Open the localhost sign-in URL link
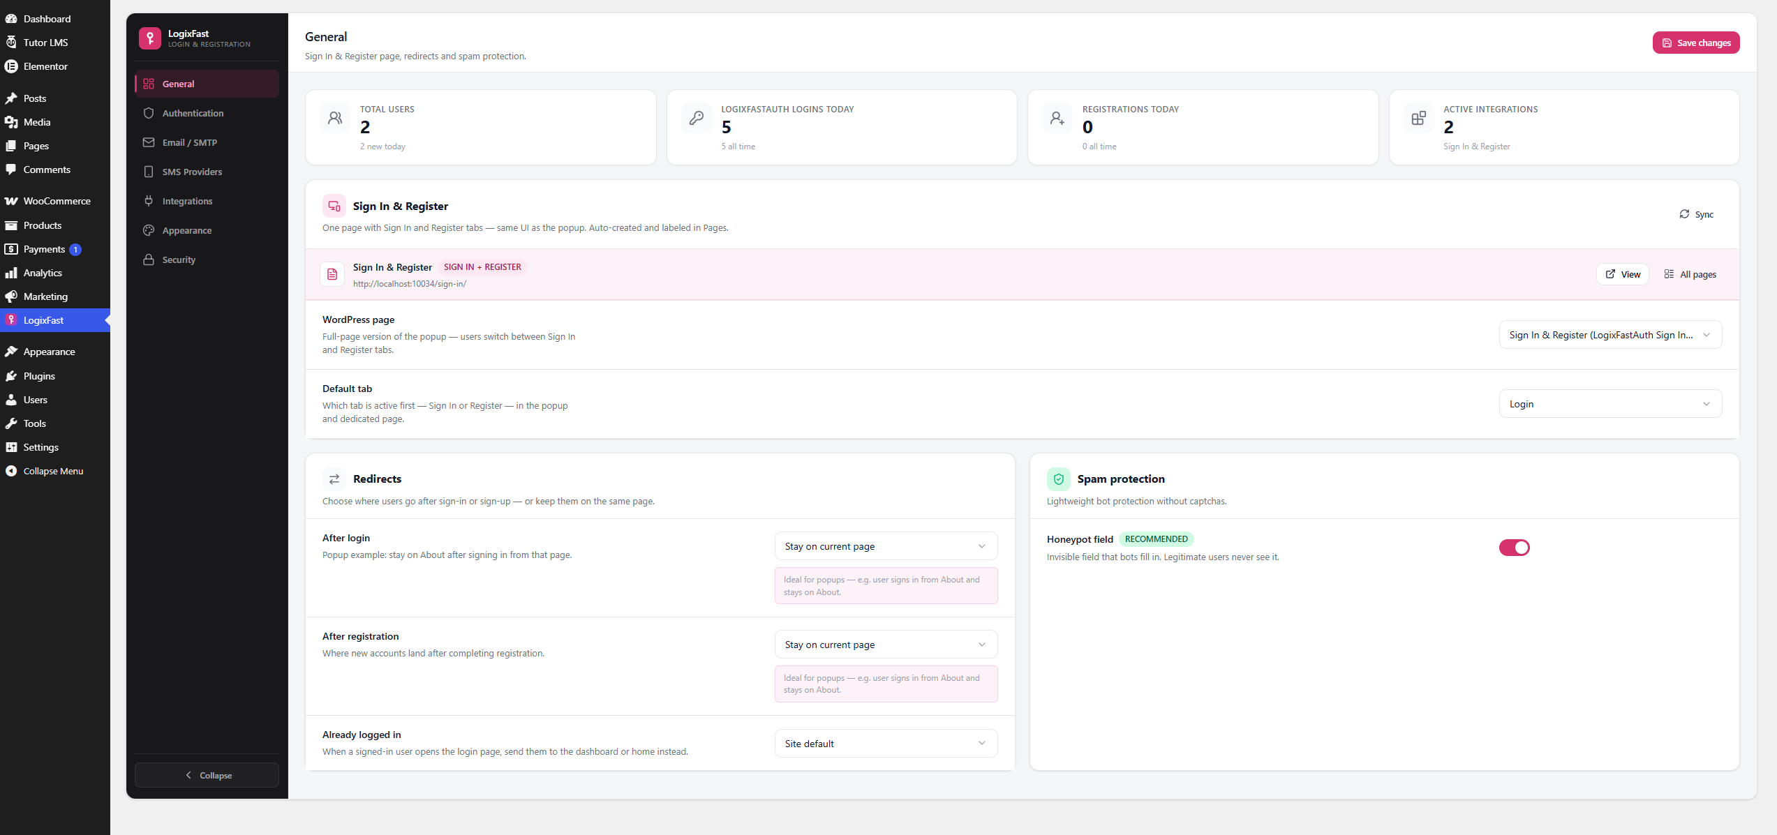Image resolution: width=1777 pixels, height=835 pixels. pos(410,284)
